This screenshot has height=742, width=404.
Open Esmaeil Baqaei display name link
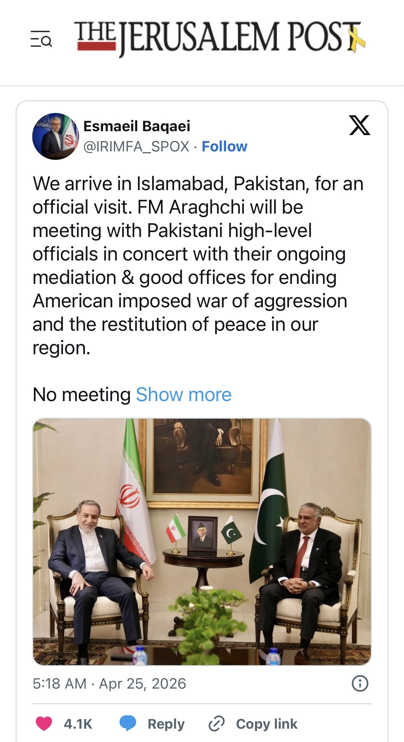point(137,126)
